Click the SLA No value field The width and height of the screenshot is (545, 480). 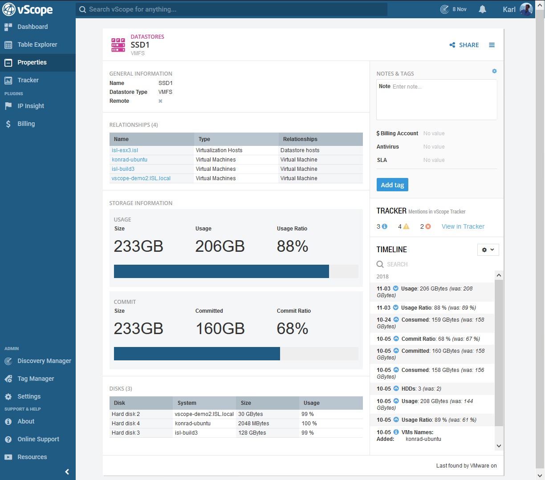point(434,160)
